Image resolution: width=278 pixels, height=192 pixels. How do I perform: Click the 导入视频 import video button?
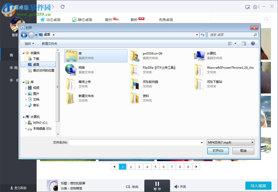point(258,186)
